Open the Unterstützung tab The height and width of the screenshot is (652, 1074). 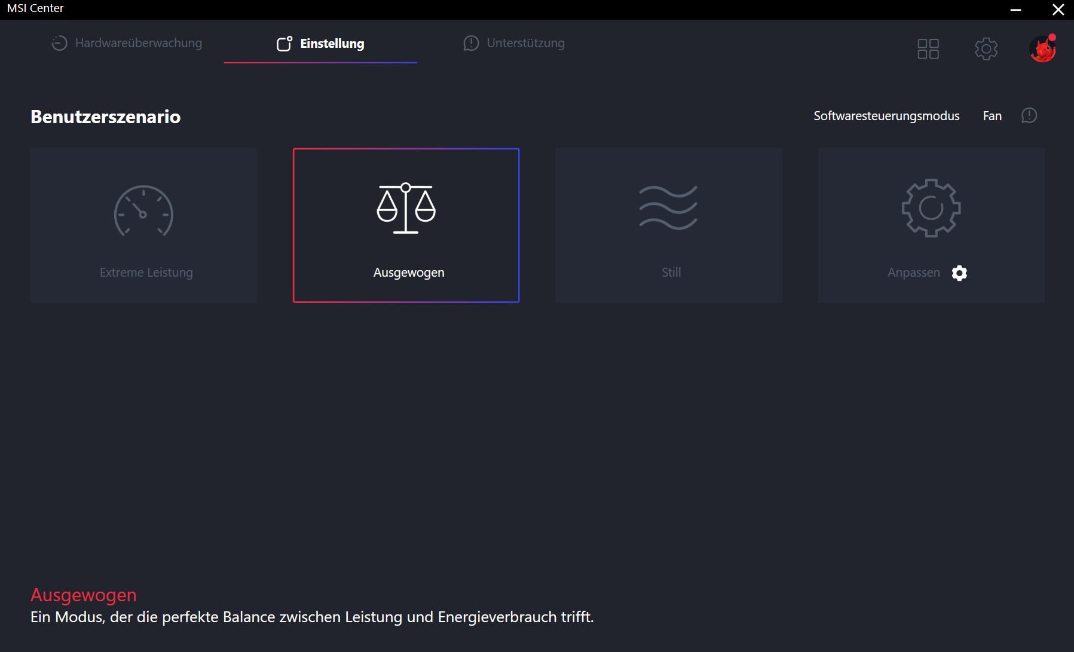(513, 43)
